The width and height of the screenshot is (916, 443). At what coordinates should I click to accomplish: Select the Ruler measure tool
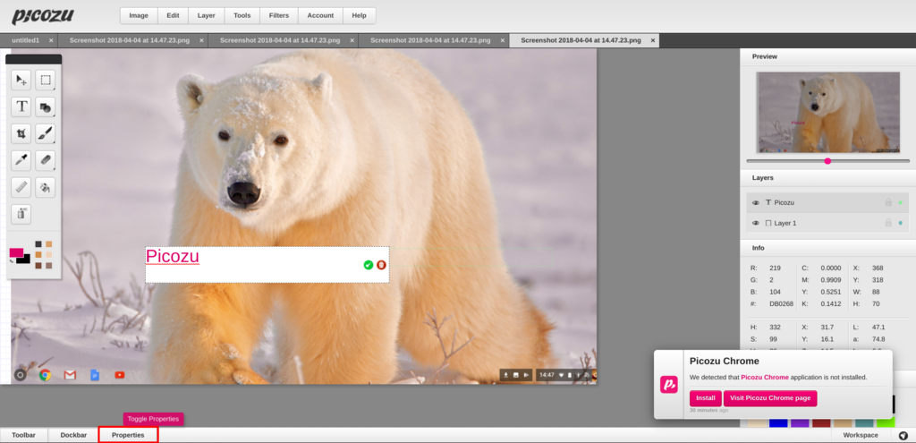pos(21,187)
